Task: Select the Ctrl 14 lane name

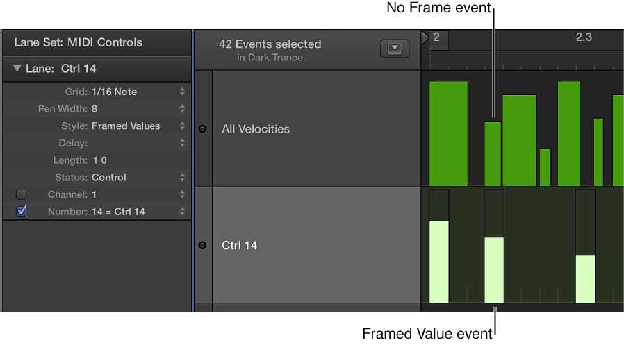Action: click(x=240, y=245)
